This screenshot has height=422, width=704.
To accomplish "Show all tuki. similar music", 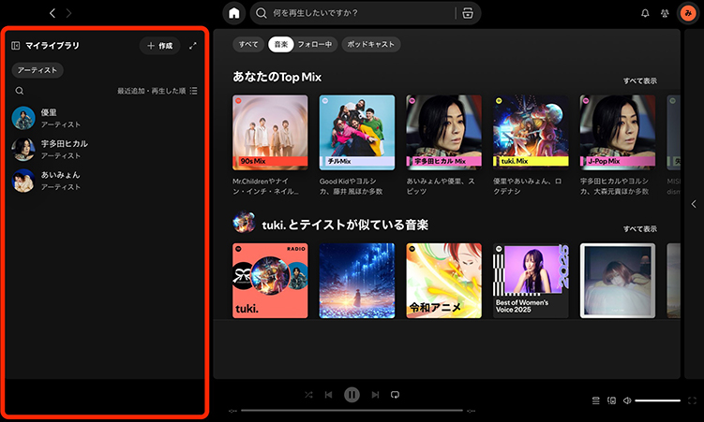I will click(640, 229).
